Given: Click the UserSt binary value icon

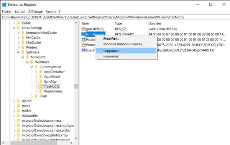Looking at the screenshot, I should point(83,50).
